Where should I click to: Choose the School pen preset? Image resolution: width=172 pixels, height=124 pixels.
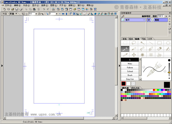click(x=130, y=71)
